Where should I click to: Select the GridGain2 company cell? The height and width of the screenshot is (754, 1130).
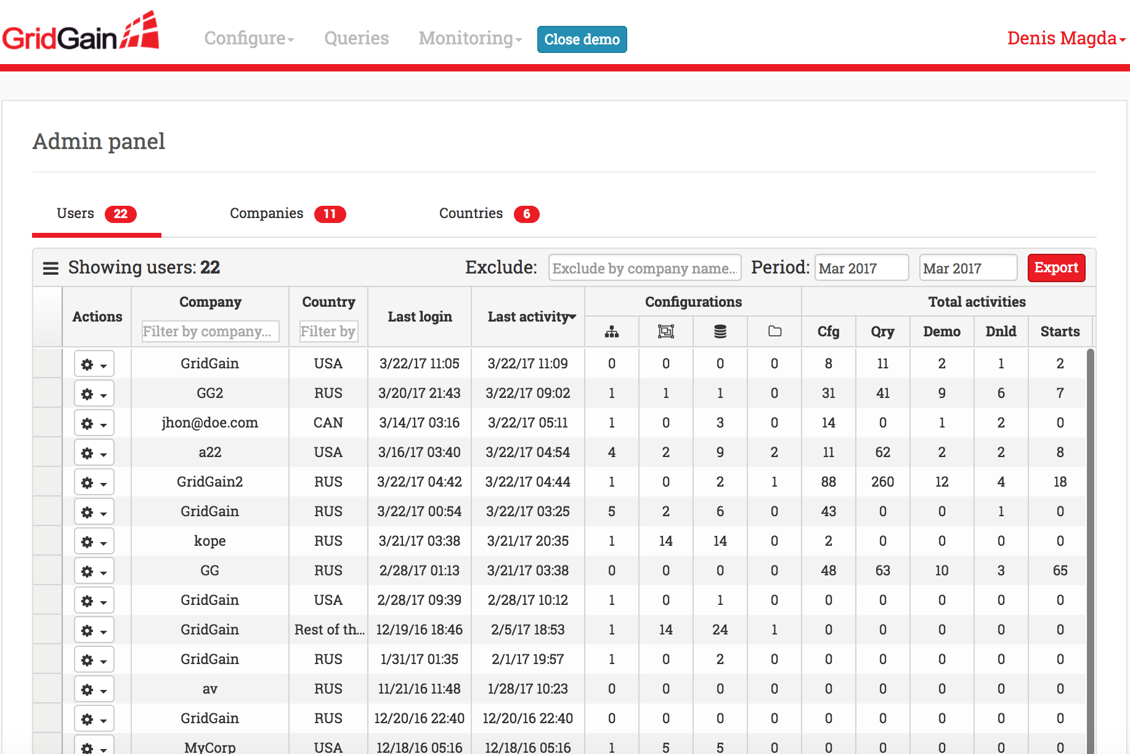[x=210, y=482]
